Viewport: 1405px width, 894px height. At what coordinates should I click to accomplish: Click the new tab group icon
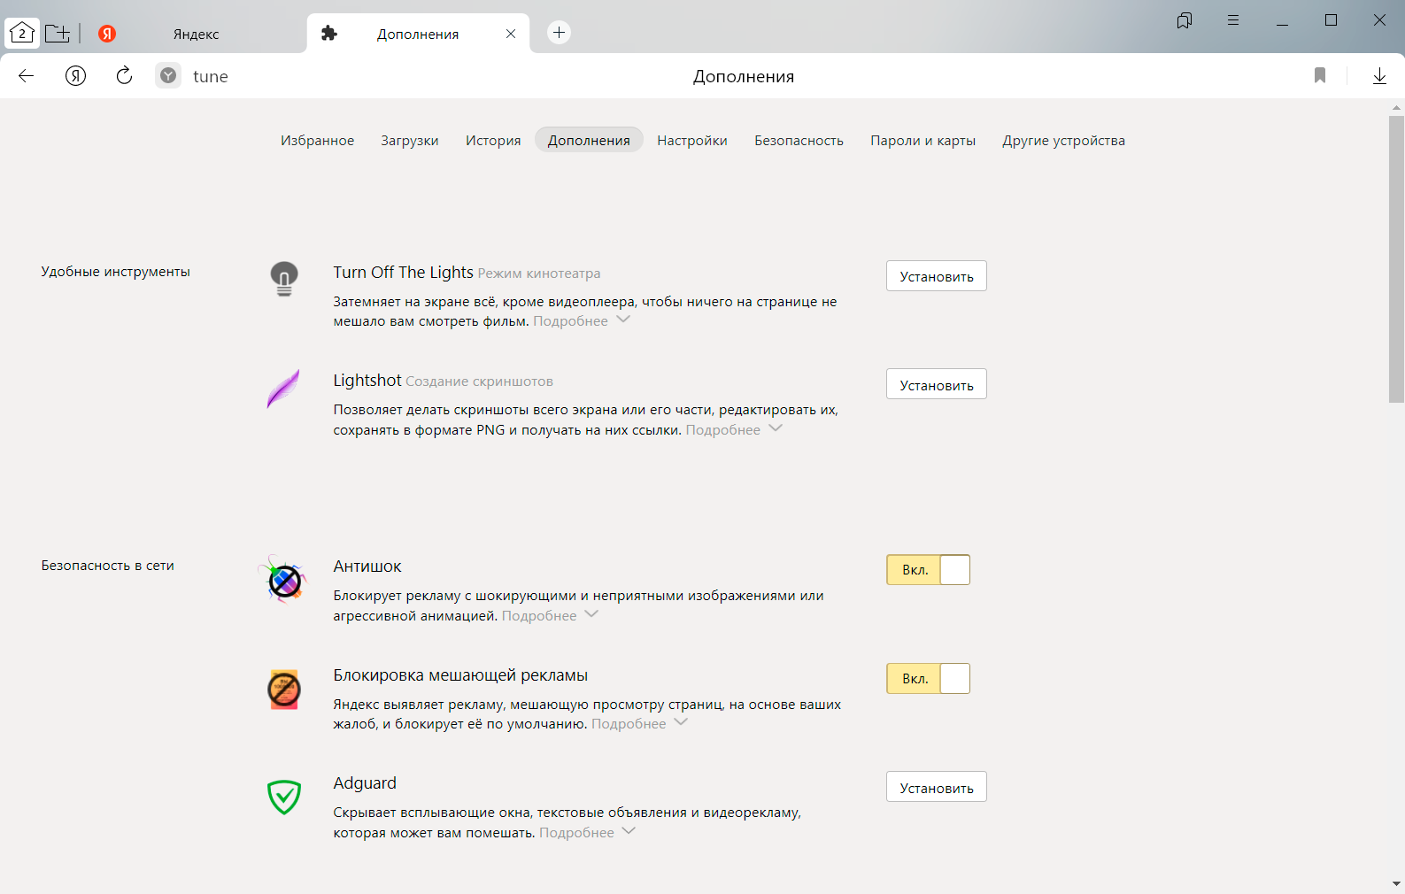58,34
